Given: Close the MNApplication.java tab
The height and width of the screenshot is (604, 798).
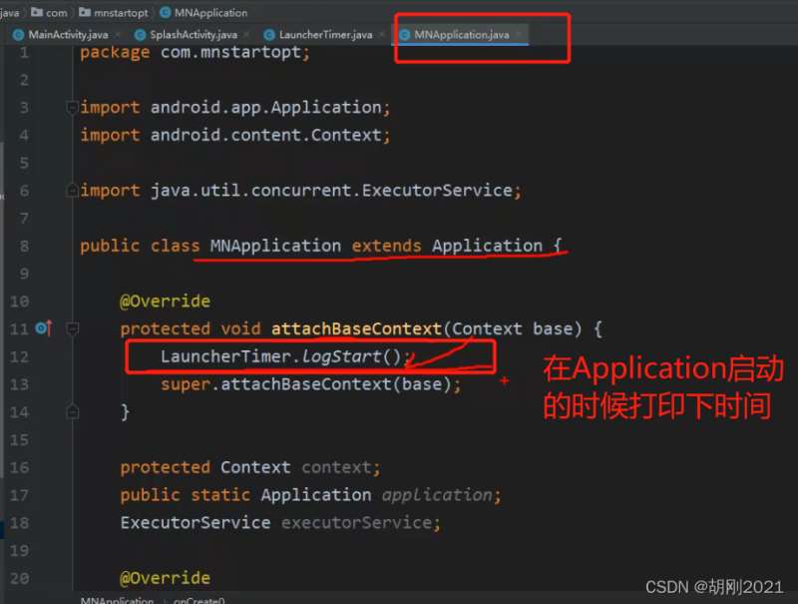Looking at the screenshot, I should pos(519,35).
